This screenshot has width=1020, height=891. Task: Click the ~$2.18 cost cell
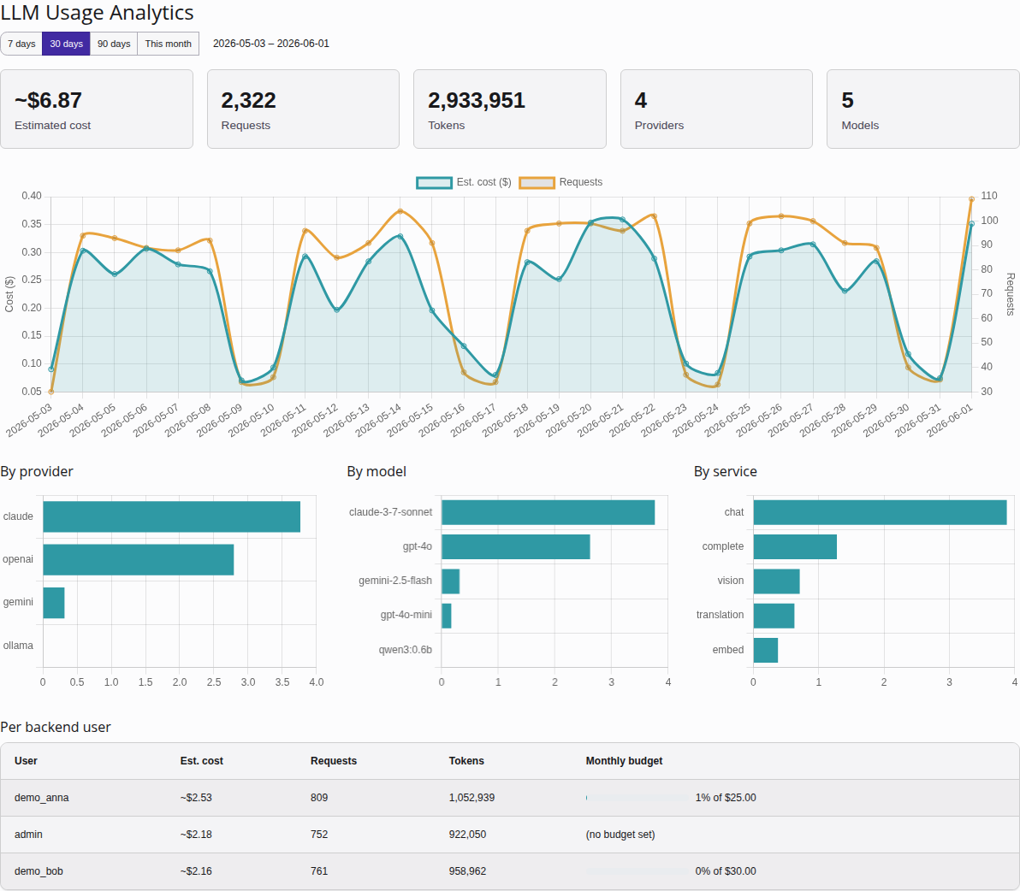tap(197, 835)
